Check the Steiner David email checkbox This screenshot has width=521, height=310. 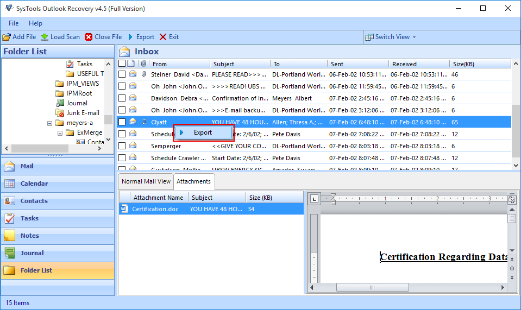pyautogui.click(x=122, y=74)
